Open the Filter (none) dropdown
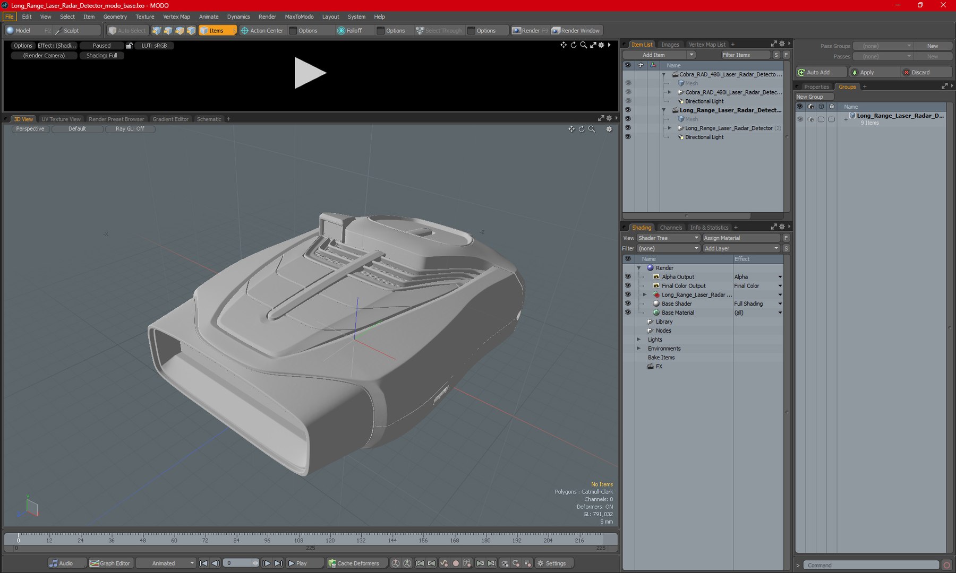This screenshot has width=956, height=573. tap(668, 249)
